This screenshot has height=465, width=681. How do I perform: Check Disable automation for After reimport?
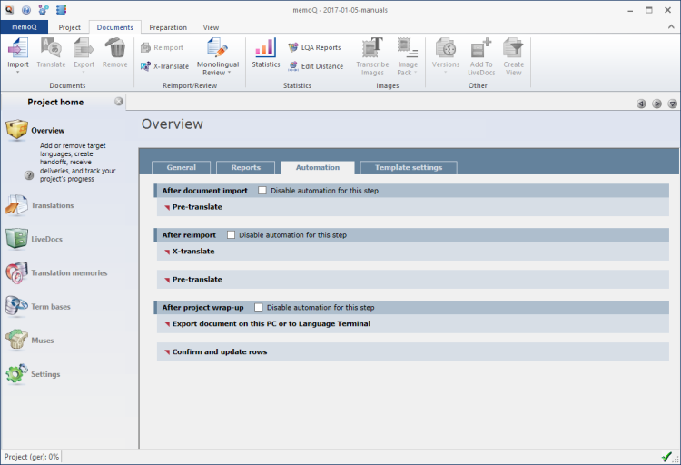[232, 235]
